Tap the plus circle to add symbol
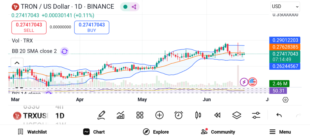The image size is (310, 139). coord(159,115)
